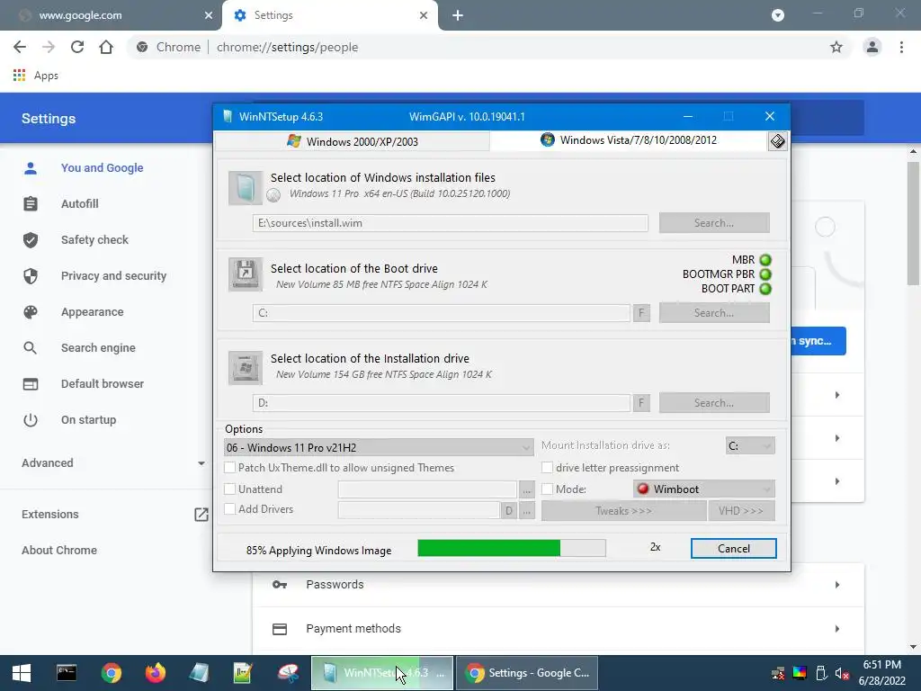Click the disc icon beside Windows 11 Pro info
921x691 pixels.
(273, 195)
